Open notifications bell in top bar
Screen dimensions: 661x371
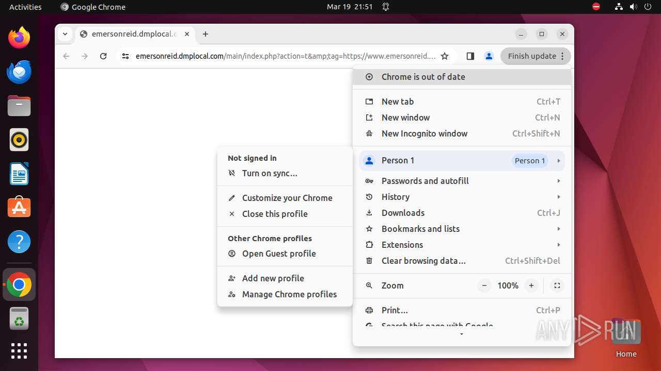pos(385,7)
